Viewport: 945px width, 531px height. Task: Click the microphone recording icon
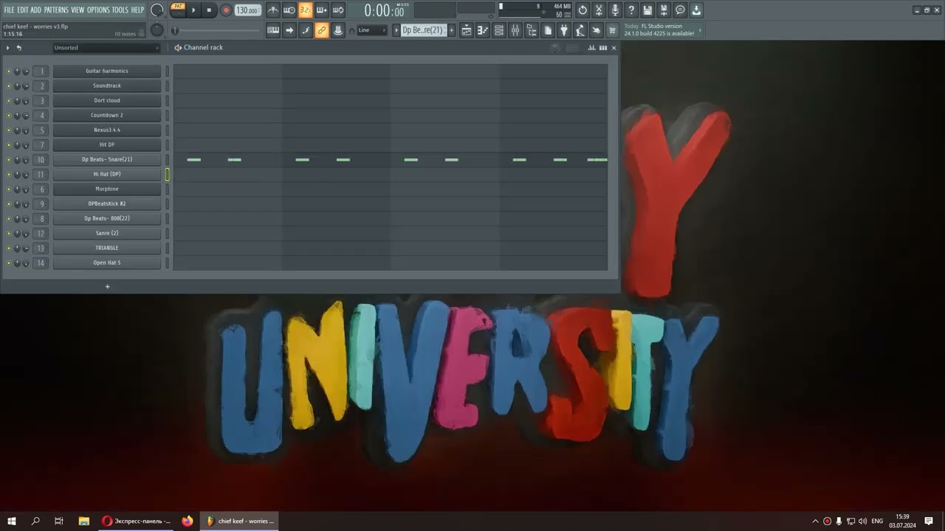615,10
